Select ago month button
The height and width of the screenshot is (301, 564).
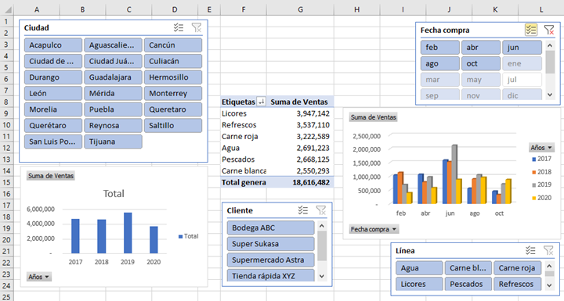(x=440, y=63)
